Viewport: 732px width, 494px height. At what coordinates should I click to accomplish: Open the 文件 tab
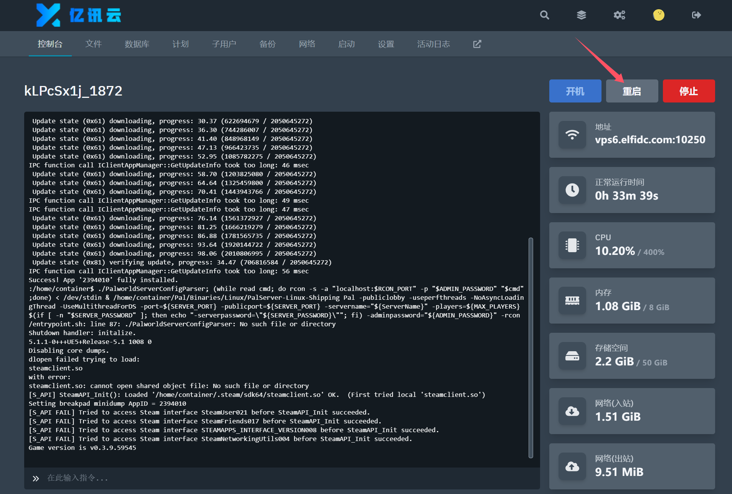[x=93, y=44]
